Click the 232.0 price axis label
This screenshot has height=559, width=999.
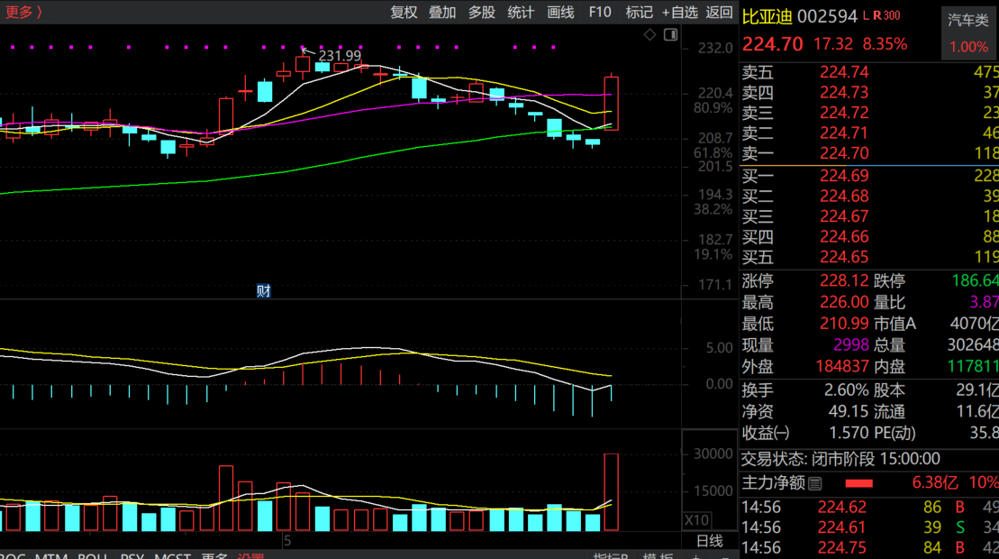coord(715,49)
